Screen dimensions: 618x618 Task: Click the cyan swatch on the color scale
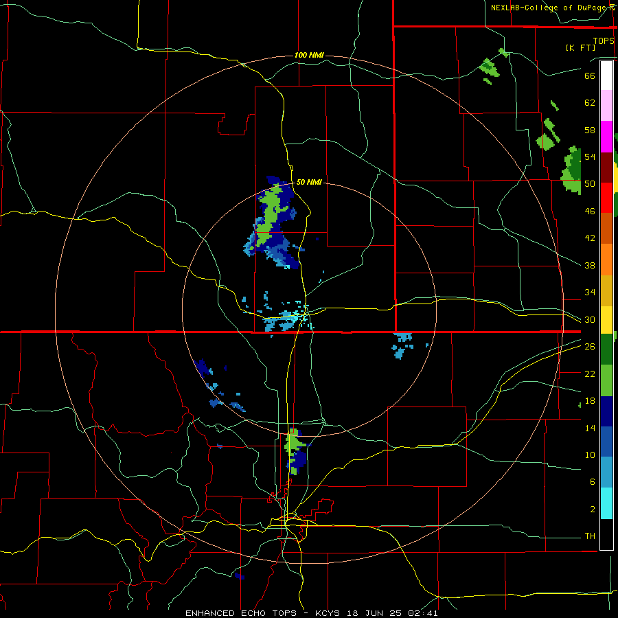[x=606, y=503]
